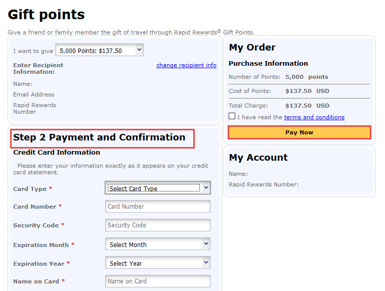Click the 'Name:' label under recipient information
This screenshot has height=291, width=385.
[x=23, y=84]
